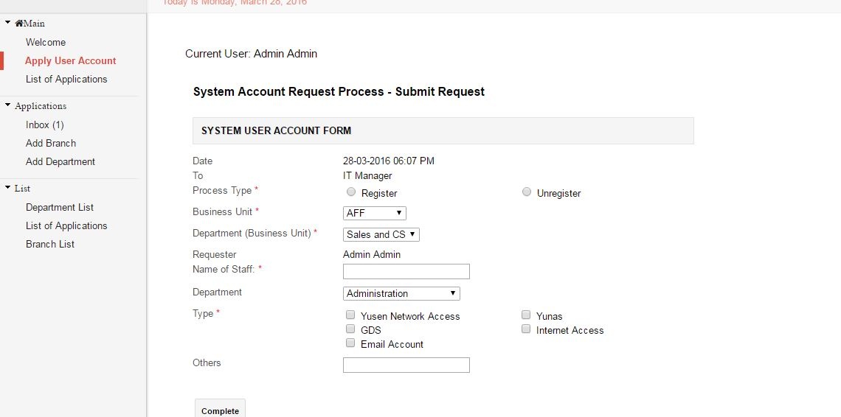The image size is (841, 417).
Task: Click the Name of Staff input field
Action: (x=406, y=271)
